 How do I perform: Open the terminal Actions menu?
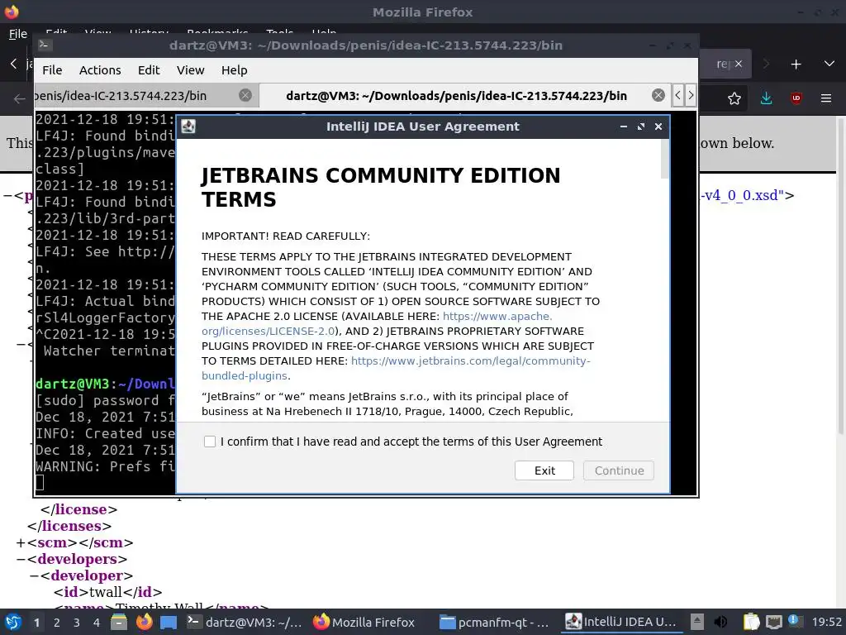(100, 70)
